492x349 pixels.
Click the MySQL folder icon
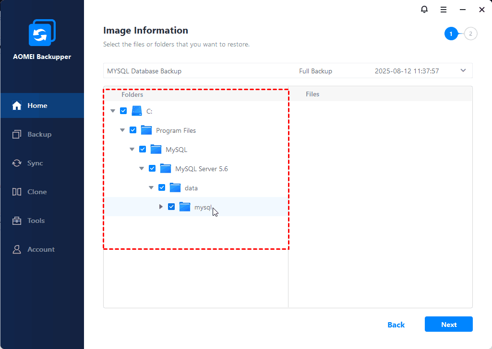point(156,150)
